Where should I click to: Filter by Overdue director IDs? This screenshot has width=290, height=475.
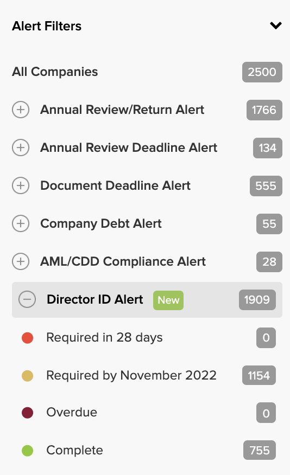click(x=72, y=412)
